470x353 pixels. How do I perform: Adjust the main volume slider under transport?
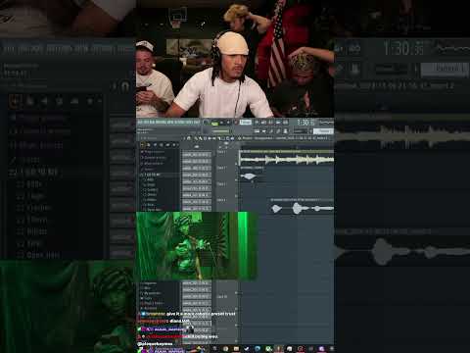pyautogui.click(x=220, y=131)
